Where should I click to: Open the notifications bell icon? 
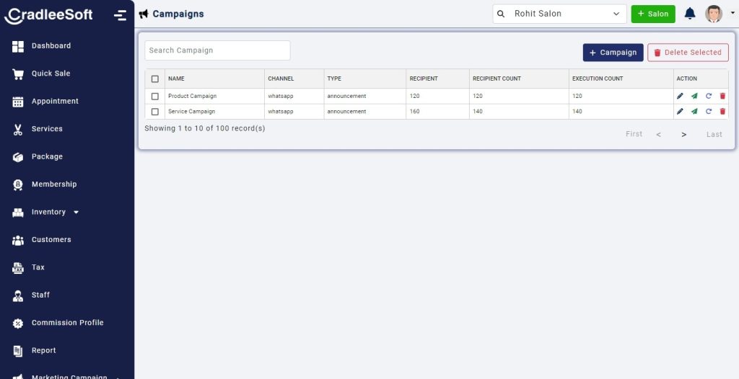point(690,14)
